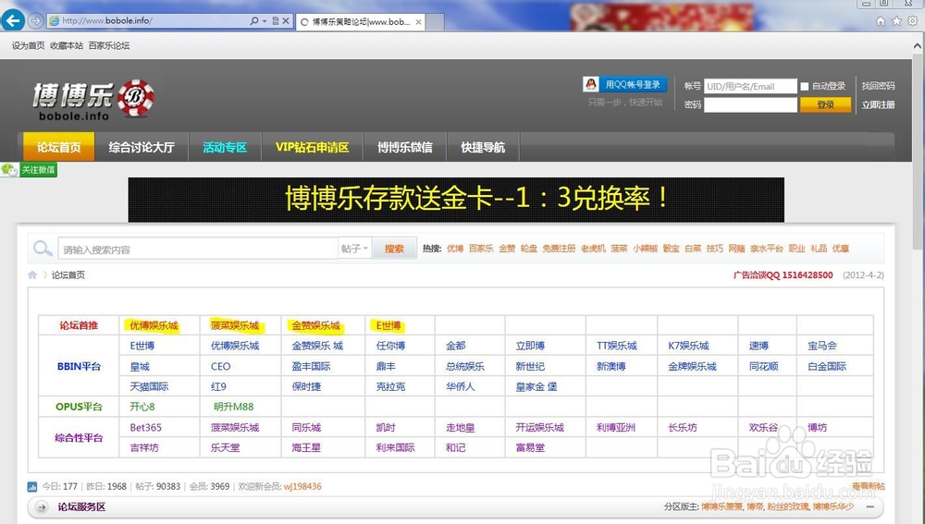Click the 博博乐存款送金卡 banner
This screenshot has width=925, height=524.
point(456,200)
